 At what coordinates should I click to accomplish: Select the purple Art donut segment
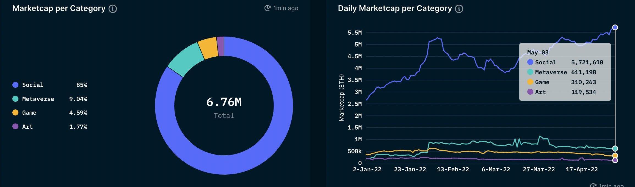(x=220, y=46)
